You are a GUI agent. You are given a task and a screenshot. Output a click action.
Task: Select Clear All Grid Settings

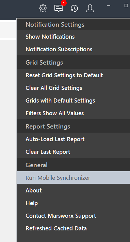(74, 88)
